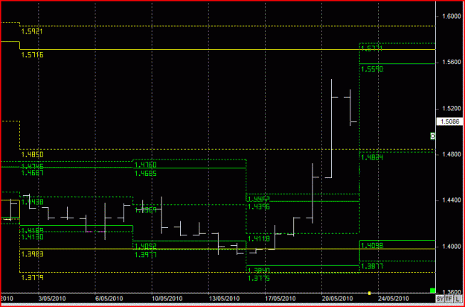465x307 pixels.
Task: Click the SY symbol button
Action: coord(440,298)
